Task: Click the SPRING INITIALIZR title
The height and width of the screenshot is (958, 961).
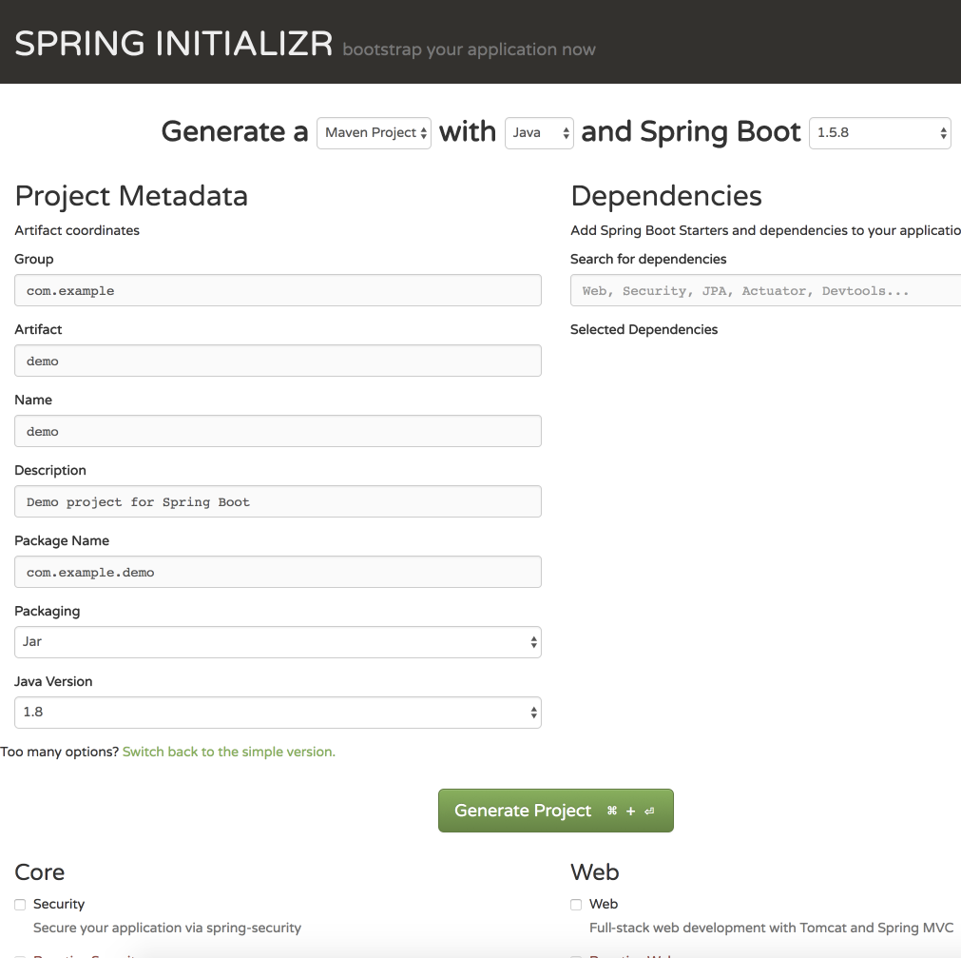Action: (x=173, y=44)
